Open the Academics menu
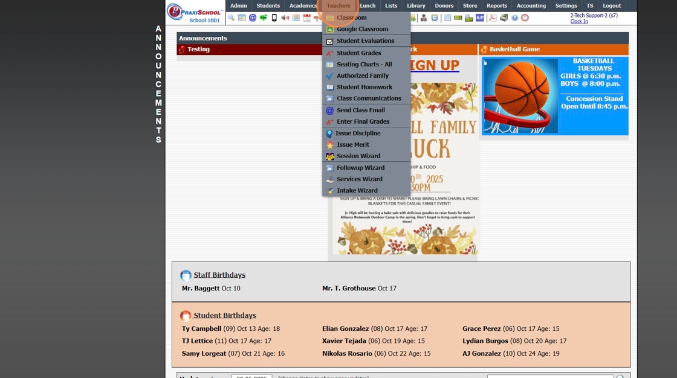The image size is (677, 378). click(x=303, y=5)
